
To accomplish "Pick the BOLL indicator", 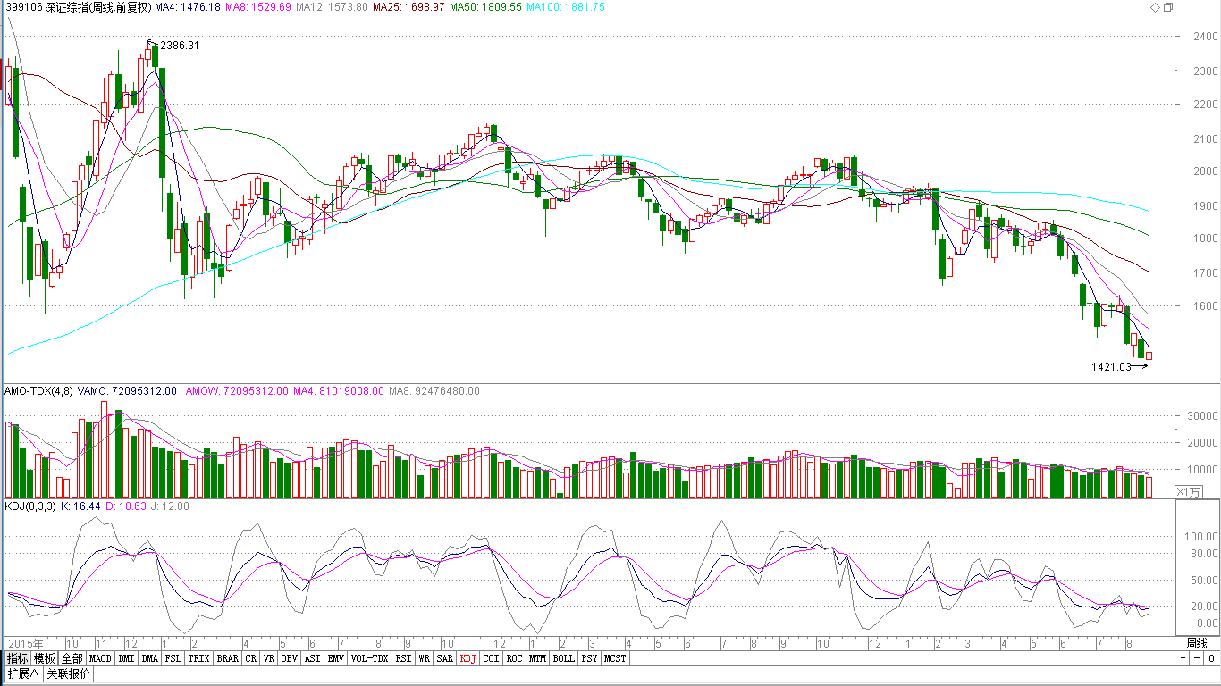I will pyautogui.click(x=563, y=658).
